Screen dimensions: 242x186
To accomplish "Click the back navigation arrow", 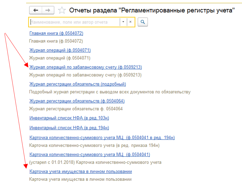I will (x=36, y=10).
